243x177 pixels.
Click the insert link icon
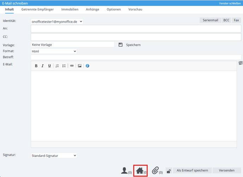(72, 66)
